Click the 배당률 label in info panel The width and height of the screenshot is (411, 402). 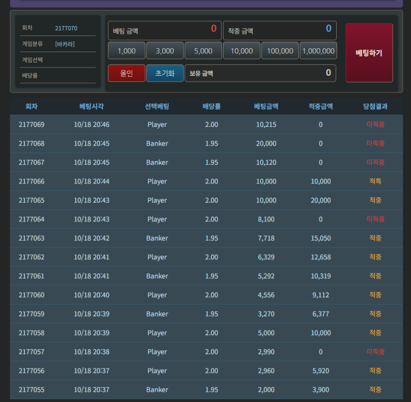click(30, 76)
